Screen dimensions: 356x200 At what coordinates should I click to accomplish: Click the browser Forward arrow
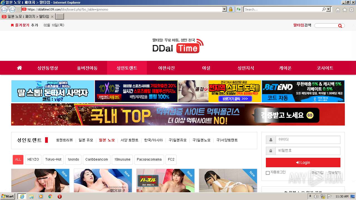coord(12,9)
